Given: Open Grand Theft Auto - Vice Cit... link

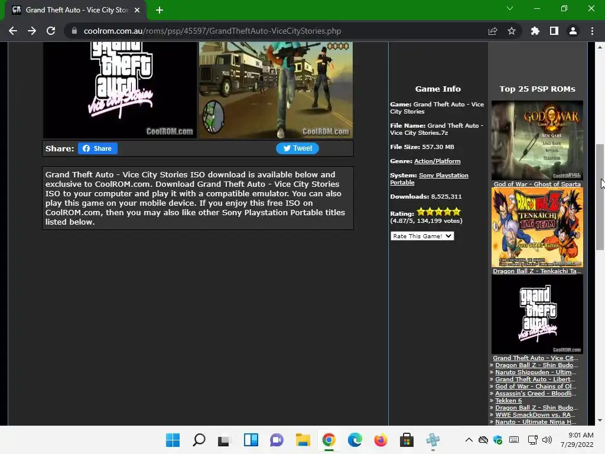Looking at the screenshot, I should click(x=535, y=358).
